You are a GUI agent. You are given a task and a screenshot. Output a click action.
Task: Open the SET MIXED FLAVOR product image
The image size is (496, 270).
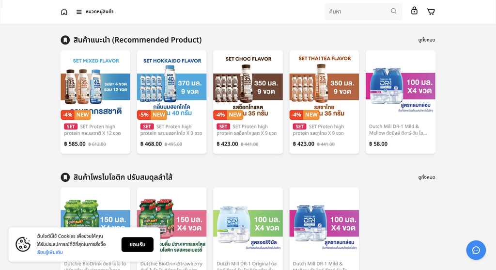coord(95,85)
